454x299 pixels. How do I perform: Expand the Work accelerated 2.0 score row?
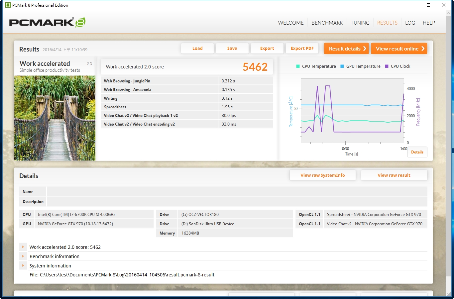[x=23, y=247]
